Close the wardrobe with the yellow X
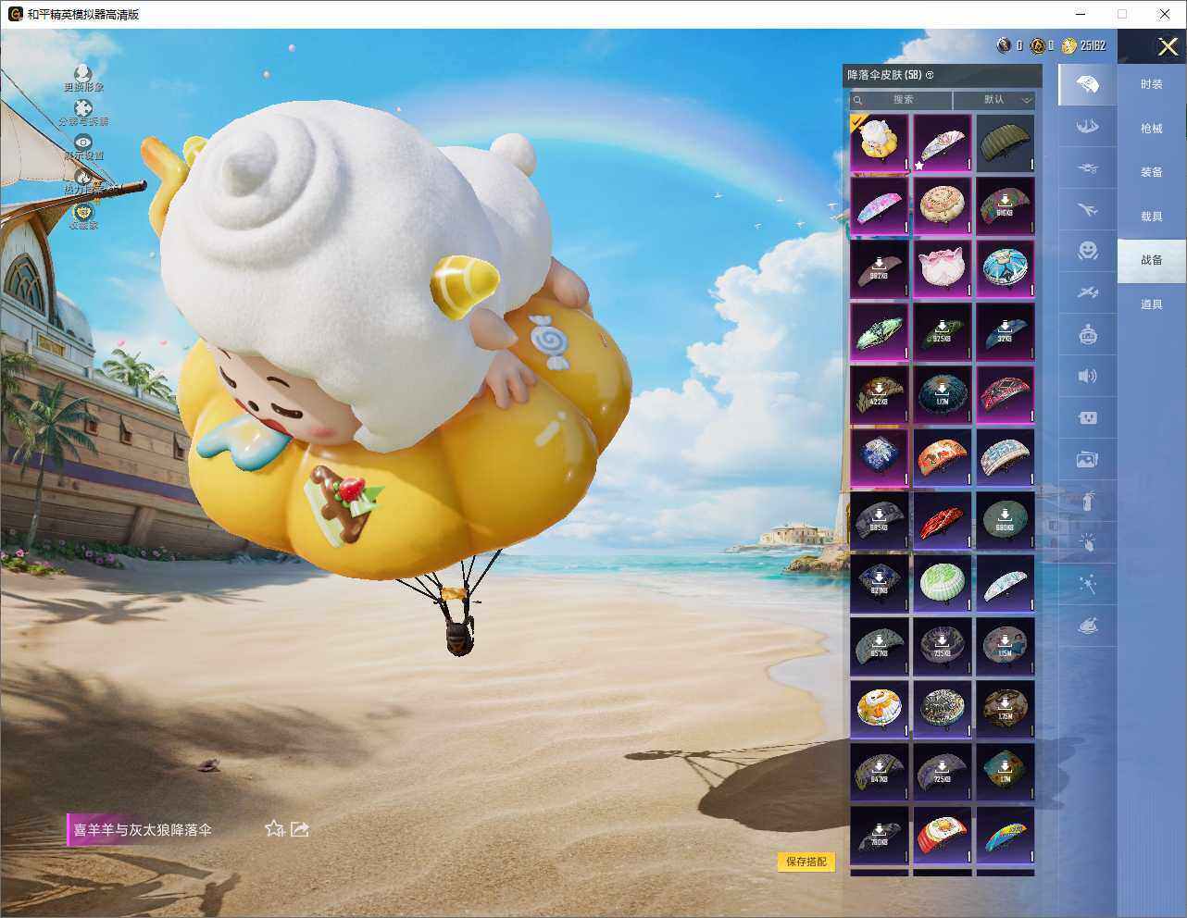This screenshot has width=1187, height=918. click(x=1168, y=46)
